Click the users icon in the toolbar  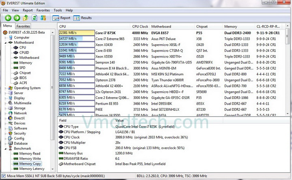tap(43, 18)
